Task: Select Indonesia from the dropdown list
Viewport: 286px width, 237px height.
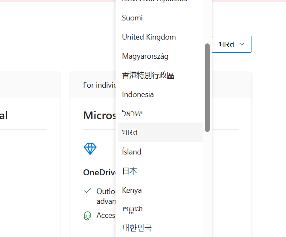Action: 160,94
